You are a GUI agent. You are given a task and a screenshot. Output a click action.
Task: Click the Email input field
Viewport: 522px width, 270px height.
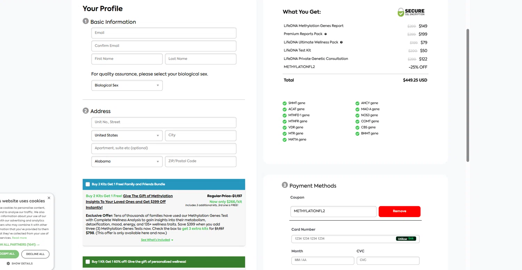164,33
